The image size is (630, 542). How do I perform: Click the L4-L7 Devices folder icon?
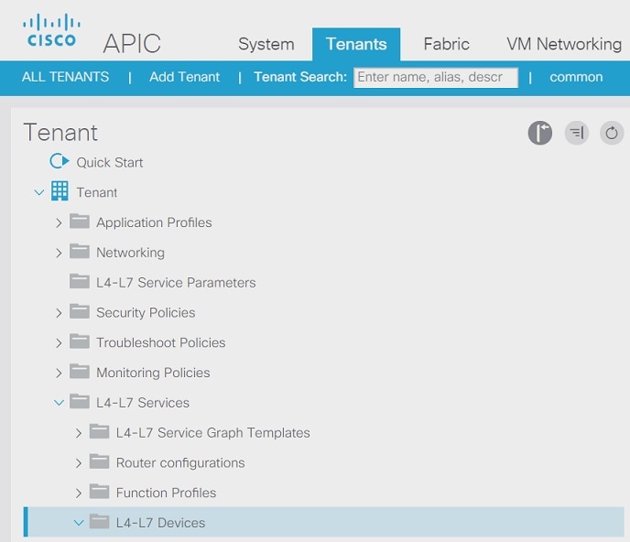pos(99,522)
